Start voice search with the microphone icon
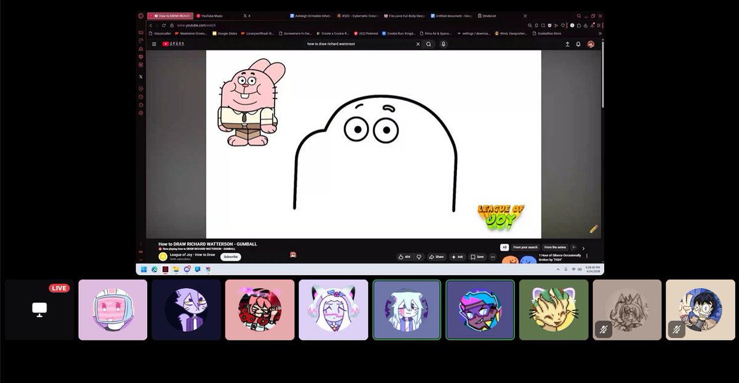739x383 pixels. click(x=443, y=44)
